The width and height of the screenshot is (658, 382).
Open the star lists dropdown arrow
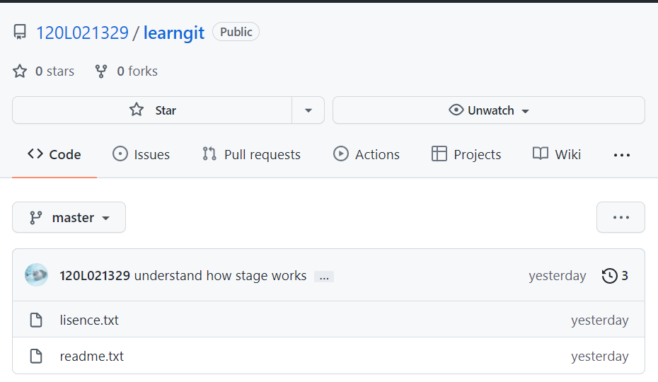coord(308,110)
